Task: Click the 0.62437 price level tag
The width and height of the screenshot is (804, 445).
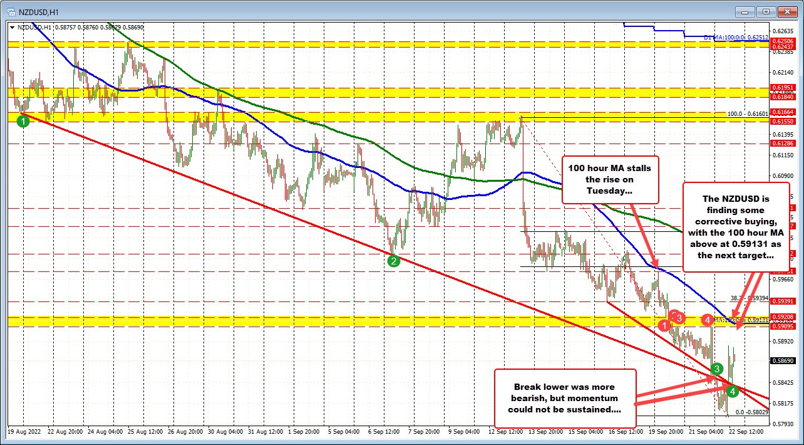Action: pos(783,48)
